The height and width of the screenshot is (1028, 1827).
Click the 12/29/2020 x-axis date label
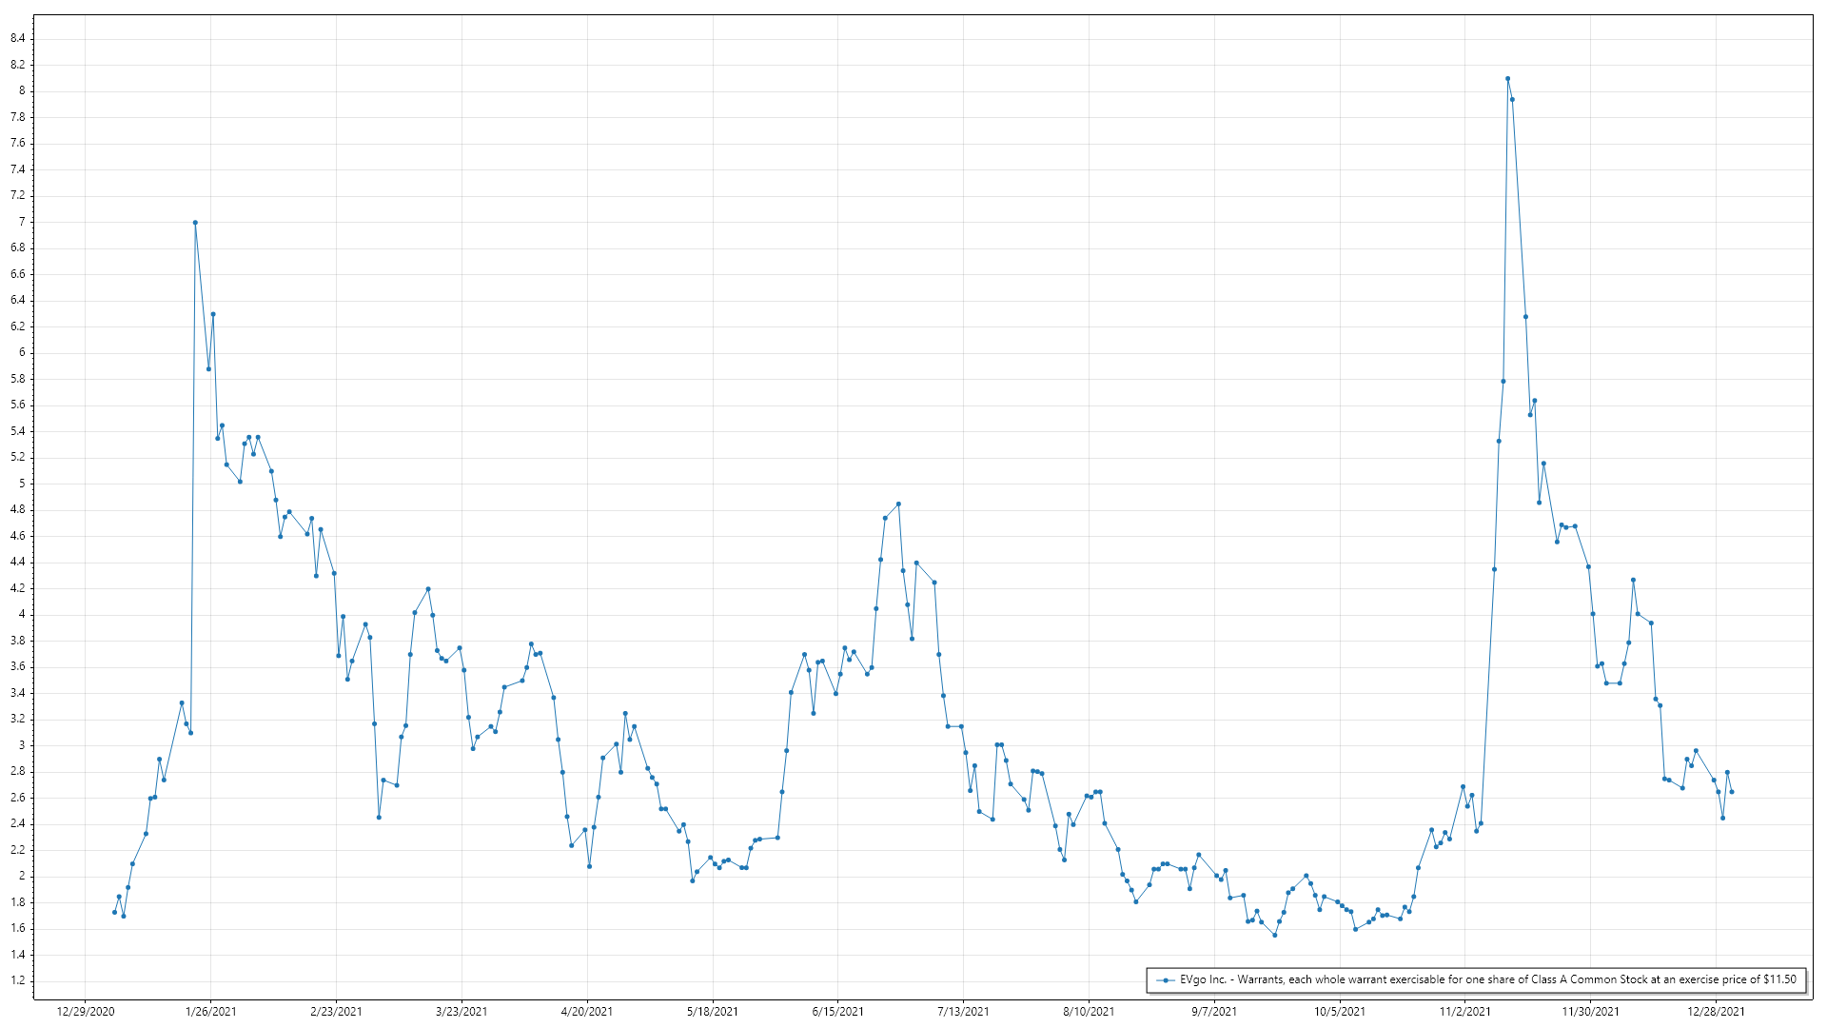point(86,1011)
